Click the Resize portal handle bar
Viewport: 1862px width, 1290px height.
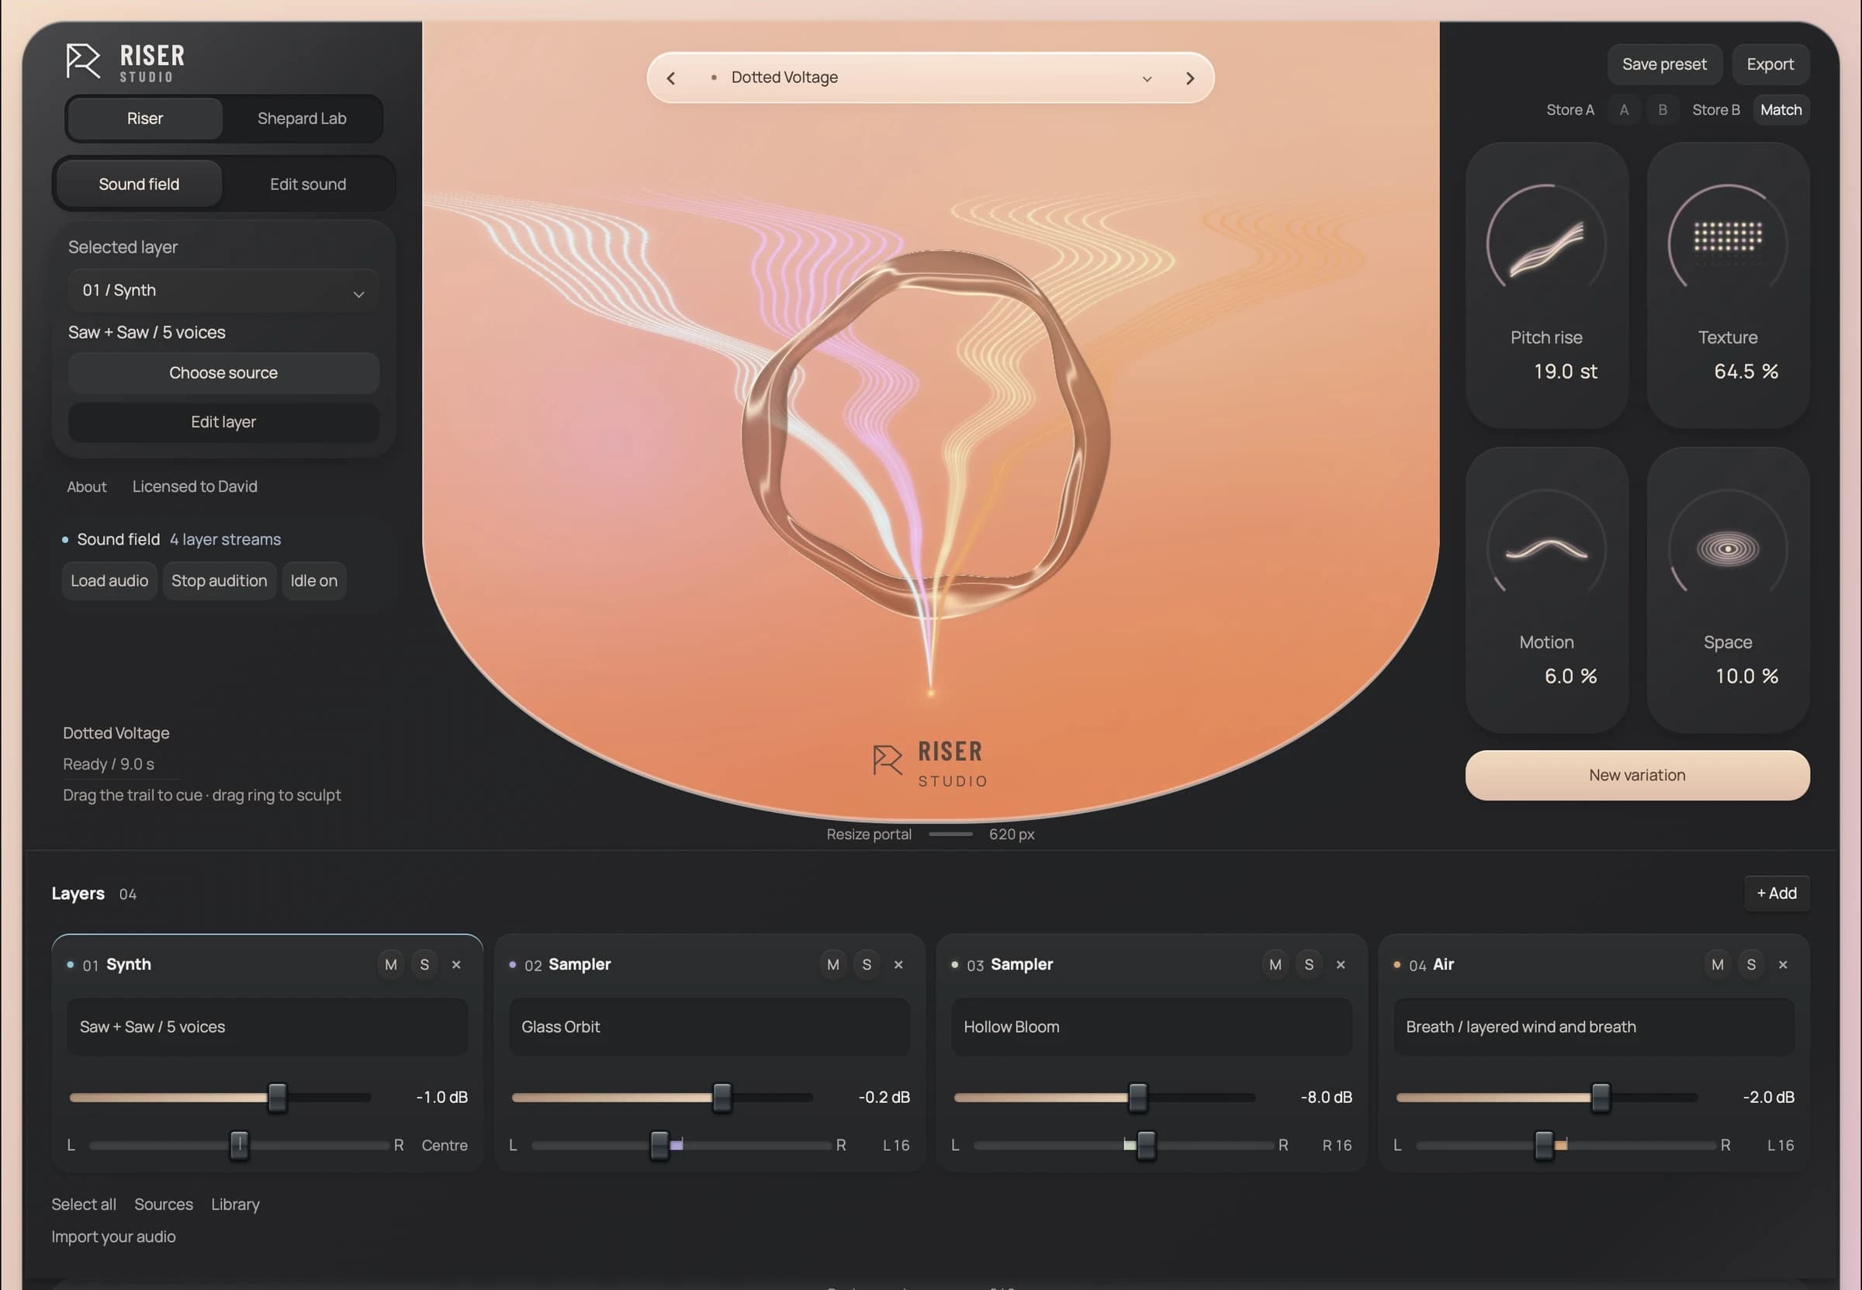point(950,834)
